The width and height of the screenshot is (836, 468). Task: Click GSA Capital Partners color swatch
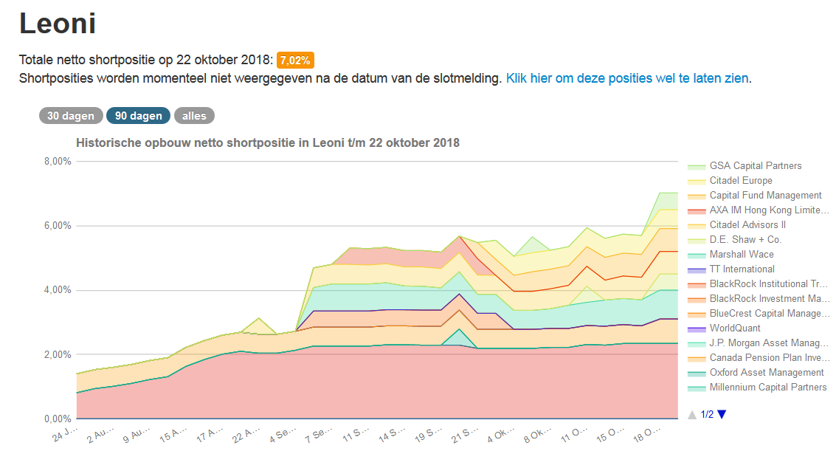696,167
